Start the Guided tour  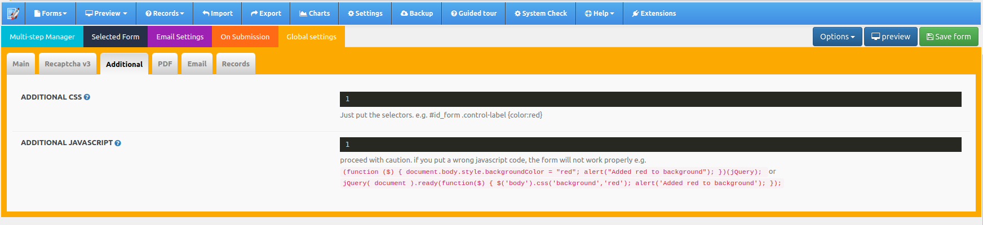(x=474, y=13)
